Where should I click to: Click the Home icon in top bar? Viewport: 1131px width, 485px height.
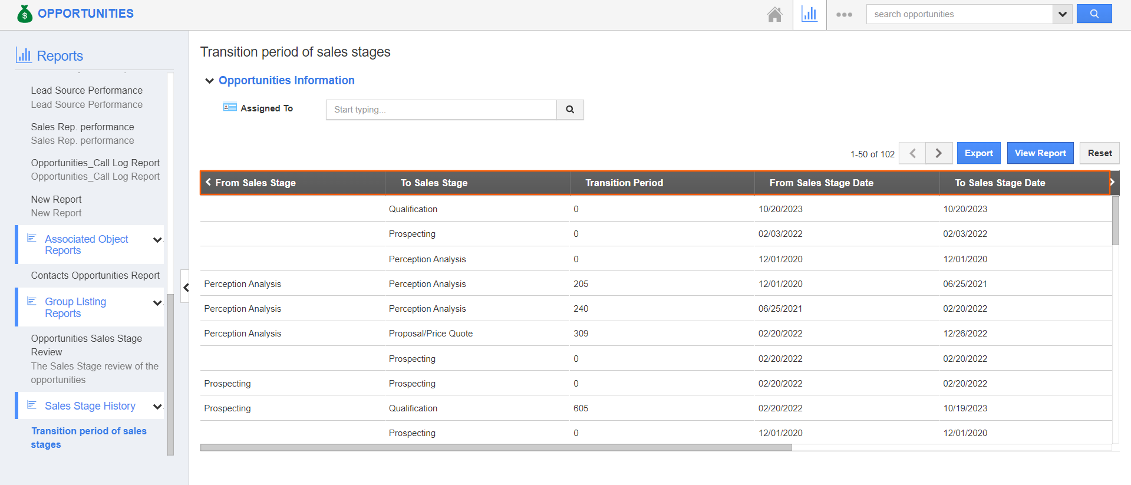click(x=774, y=14)
